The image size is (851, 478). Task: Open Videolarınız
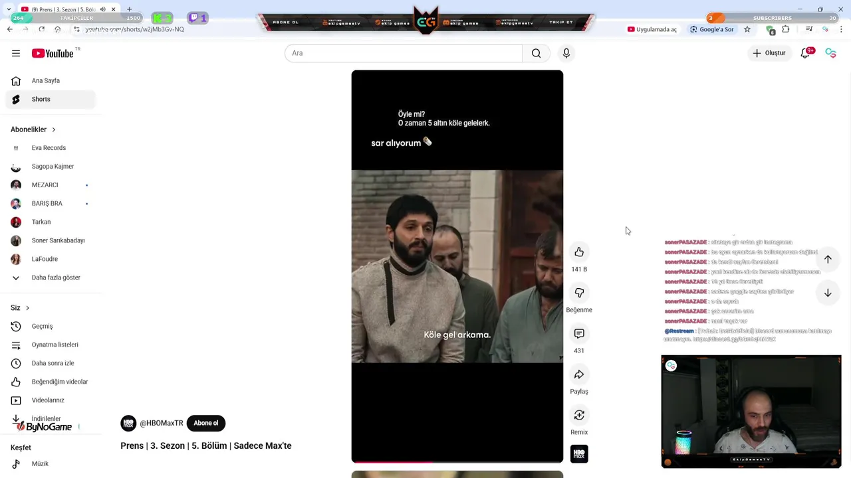tap(51, 400)
